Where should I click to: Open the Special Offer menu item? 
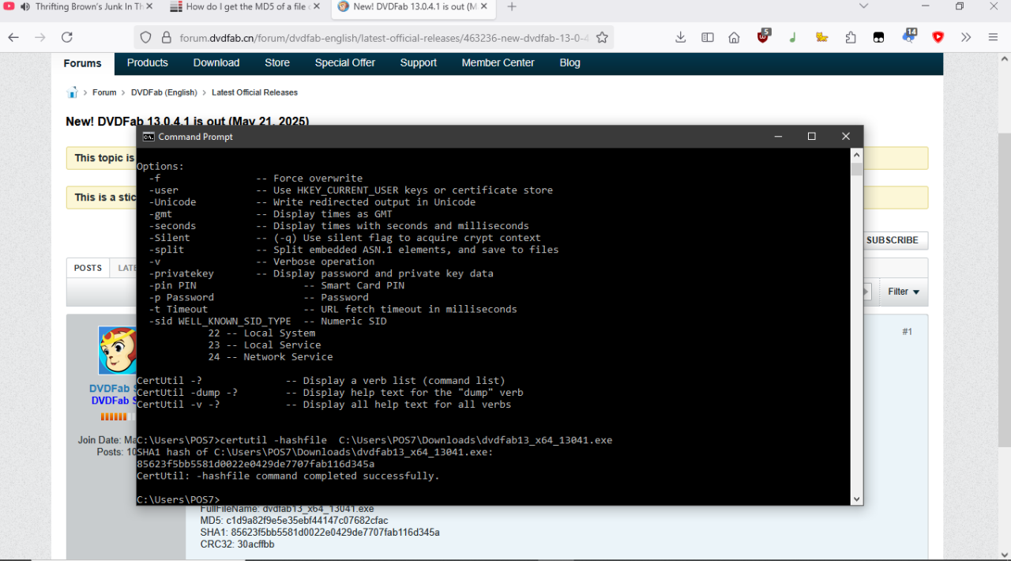coord(345,63)
